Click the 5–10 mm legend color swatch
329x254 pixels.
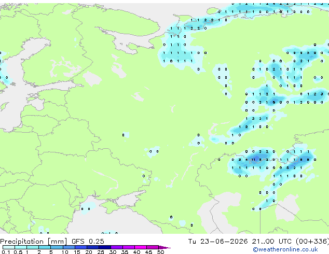pos(57,247)
